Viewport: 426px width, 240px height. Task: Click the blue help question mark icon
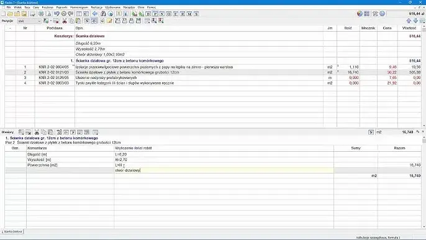[383, 14]
